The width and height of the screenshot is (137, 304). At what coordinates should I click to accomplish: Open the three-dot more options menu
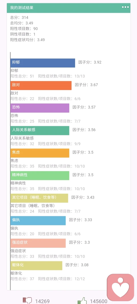point(125,7)
